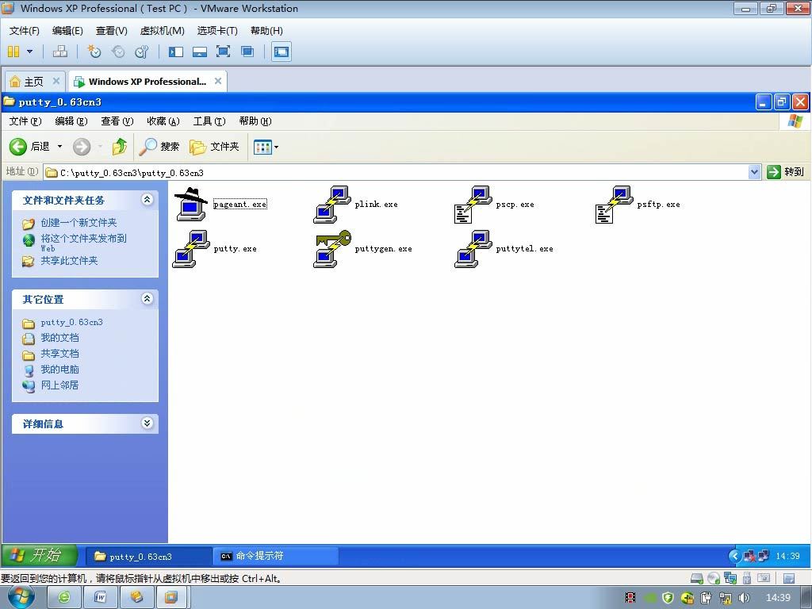This screenshot has width=812, height=609.
Task: Select the psftp.exe file icon
Action: 615,204
